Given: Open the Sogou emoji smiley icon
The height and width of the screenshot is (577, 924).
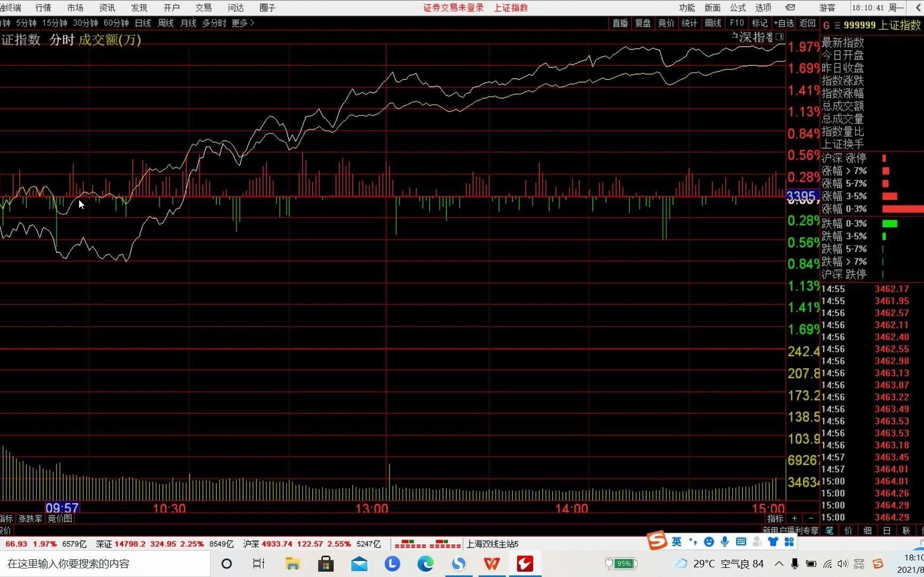Looking at the screenshot, I should [x=709, y=542].
